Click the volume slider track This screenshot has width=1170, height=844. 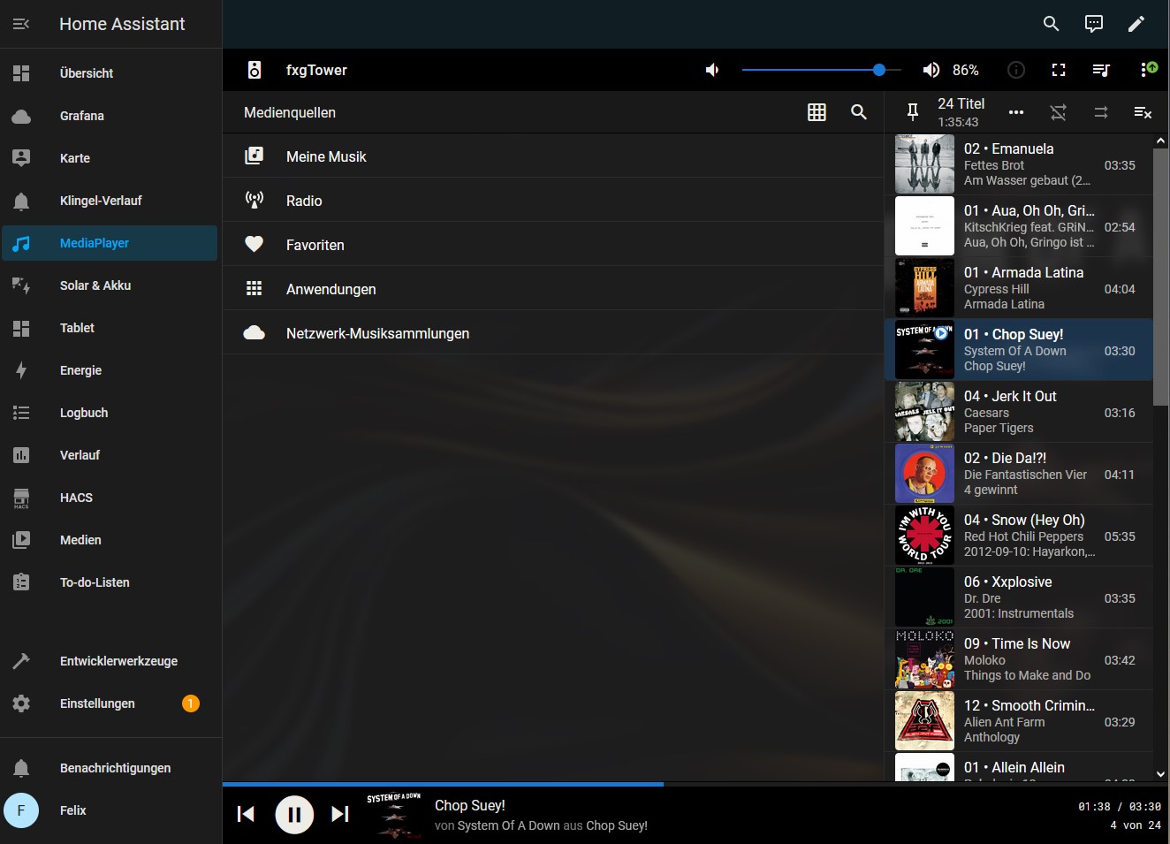click(x=813, y=70)
